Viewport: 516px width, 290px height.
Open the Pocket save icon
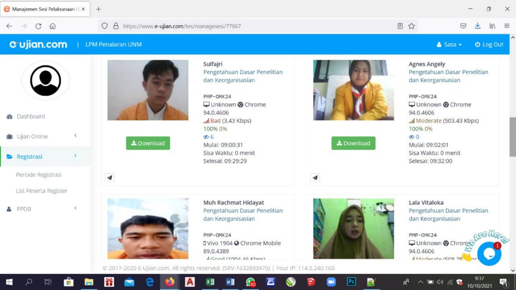coord(463,26)
